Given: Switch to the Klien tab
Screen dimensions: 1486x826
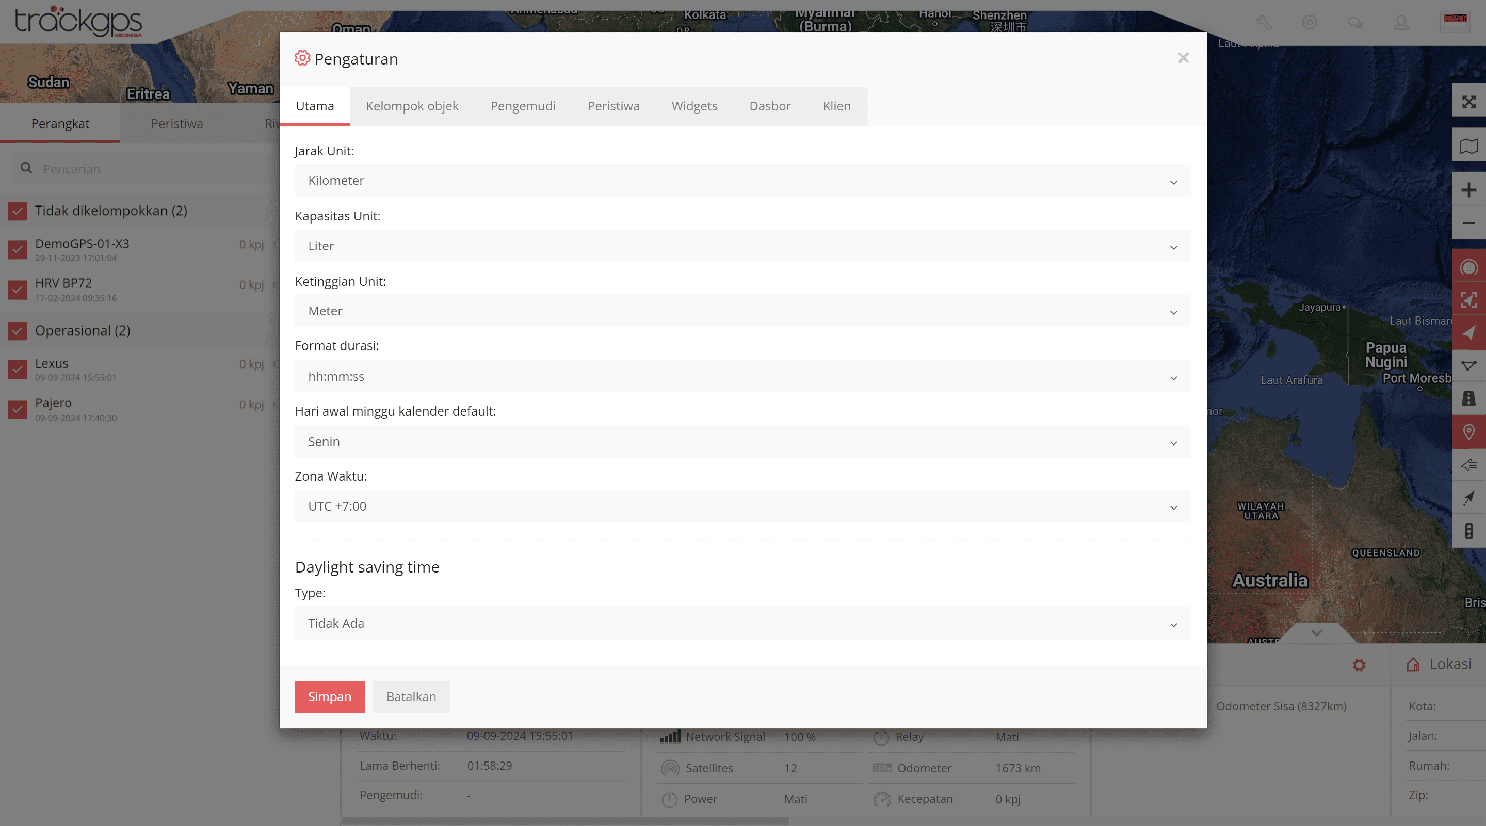Looking at the screenshot, I should pyautogui.click(x=836, y=106).
